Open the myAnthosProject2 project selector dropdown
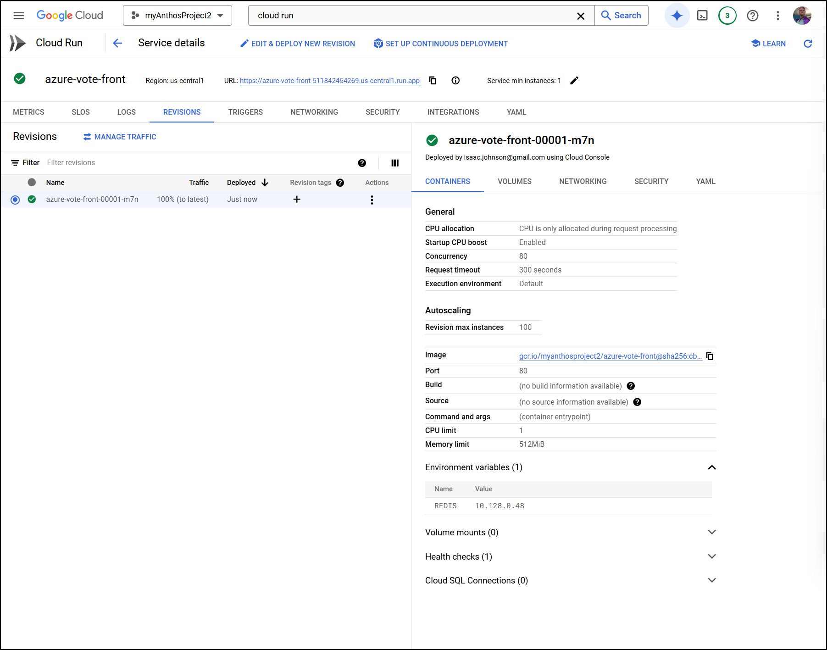 [178, 16]
